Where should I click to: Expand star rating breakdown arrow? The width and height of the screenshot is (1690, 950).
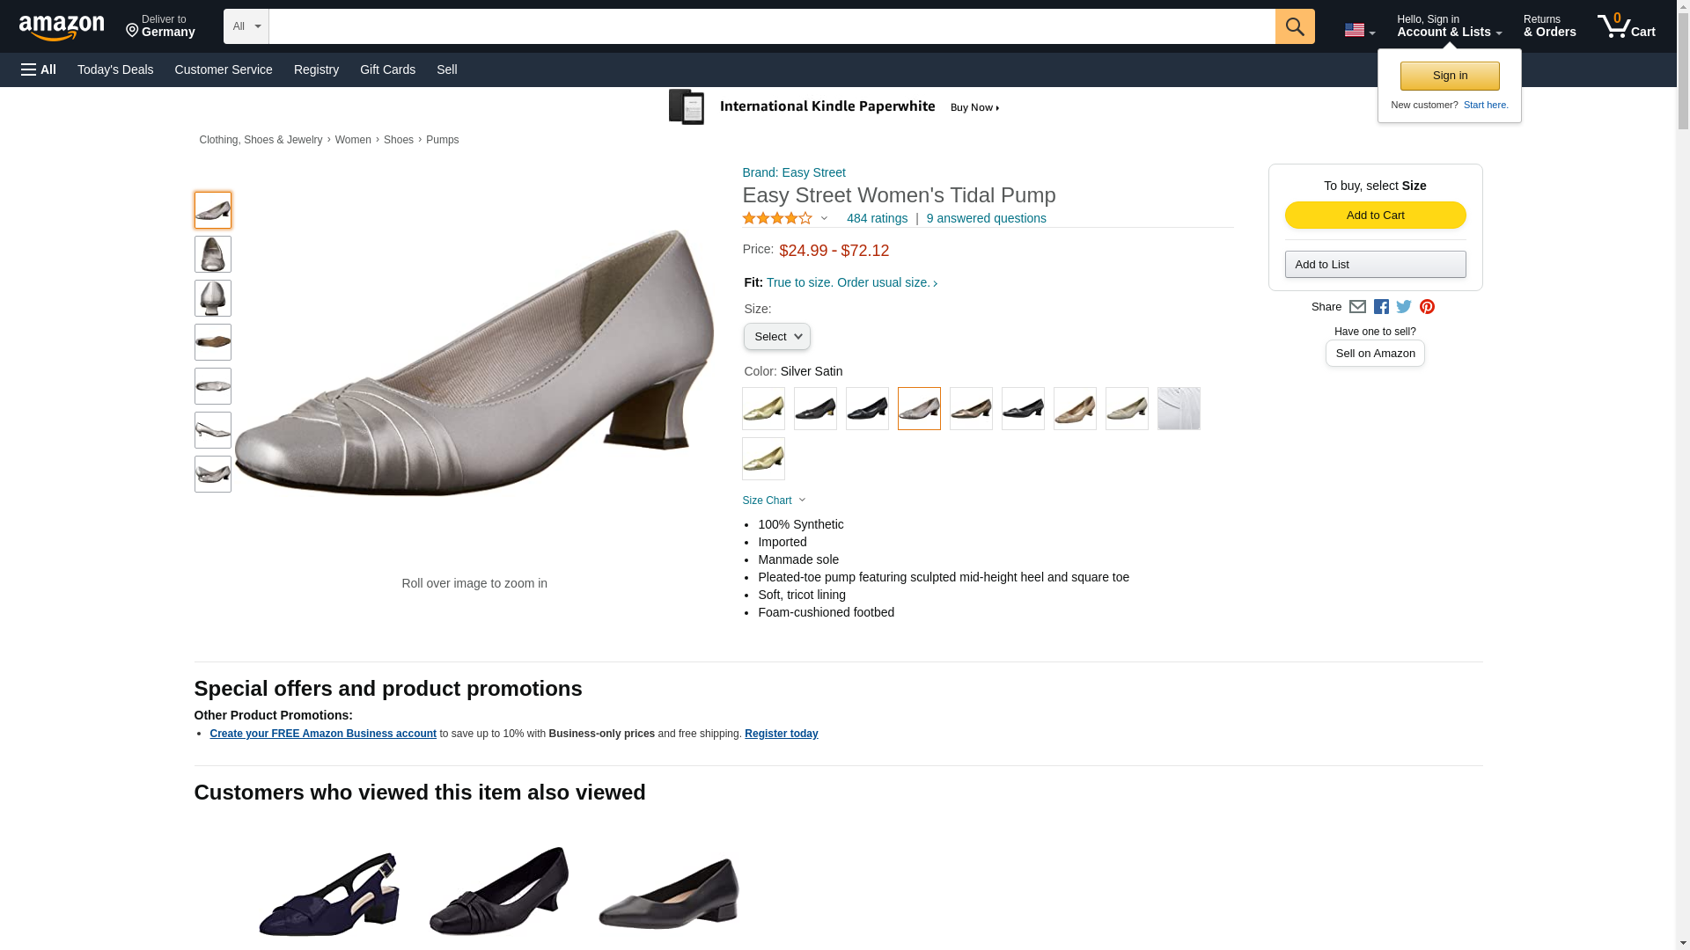(824, 218)
